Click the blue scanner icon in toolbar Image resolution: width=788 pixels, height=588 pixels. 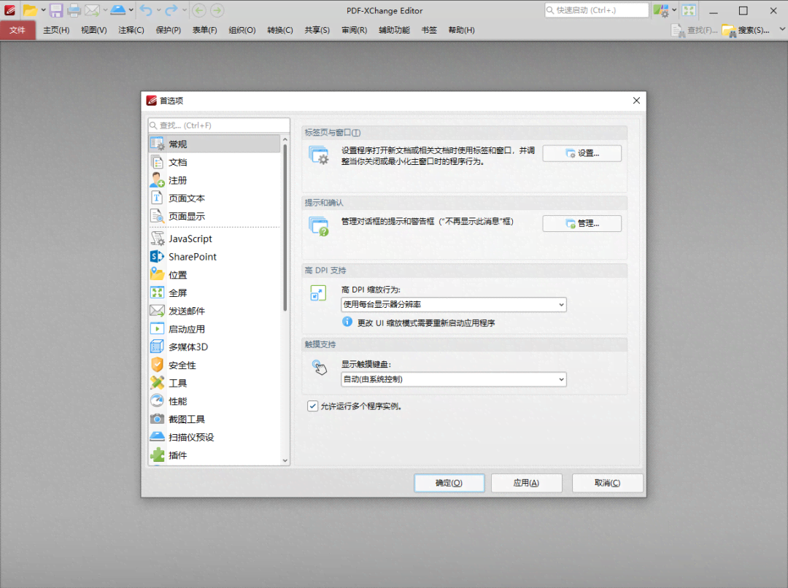[117, 10]
